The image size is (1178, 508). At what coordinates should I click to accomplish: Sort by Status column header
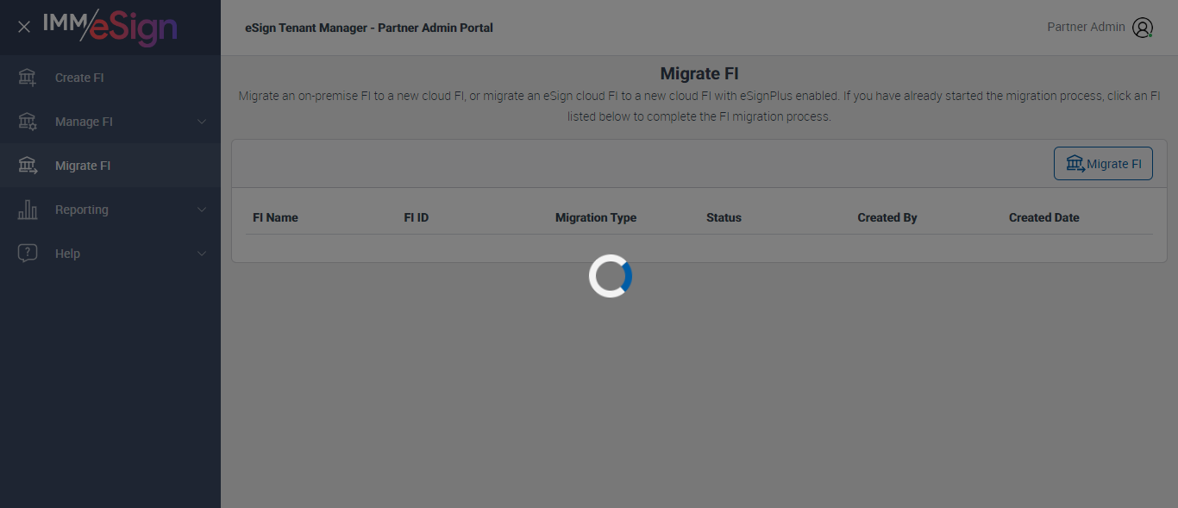(724, 217)
